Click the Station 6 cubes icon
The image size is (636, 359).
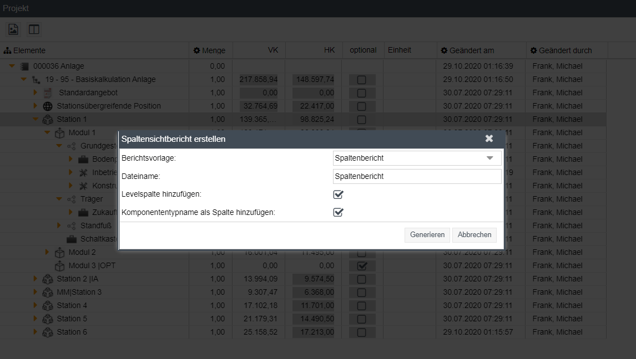[x=48, y=332]
